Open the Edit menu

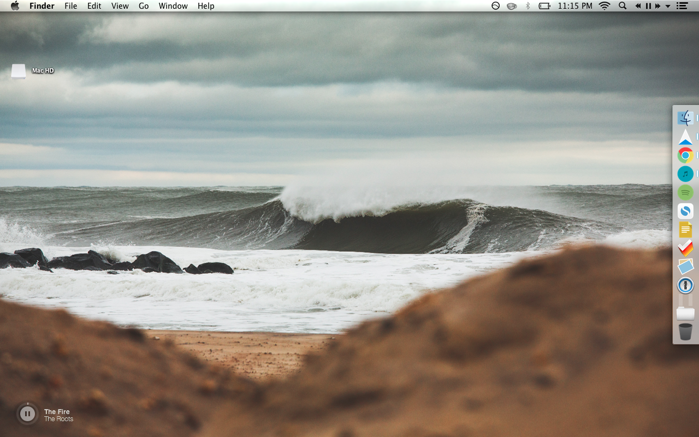click(94, 6)
